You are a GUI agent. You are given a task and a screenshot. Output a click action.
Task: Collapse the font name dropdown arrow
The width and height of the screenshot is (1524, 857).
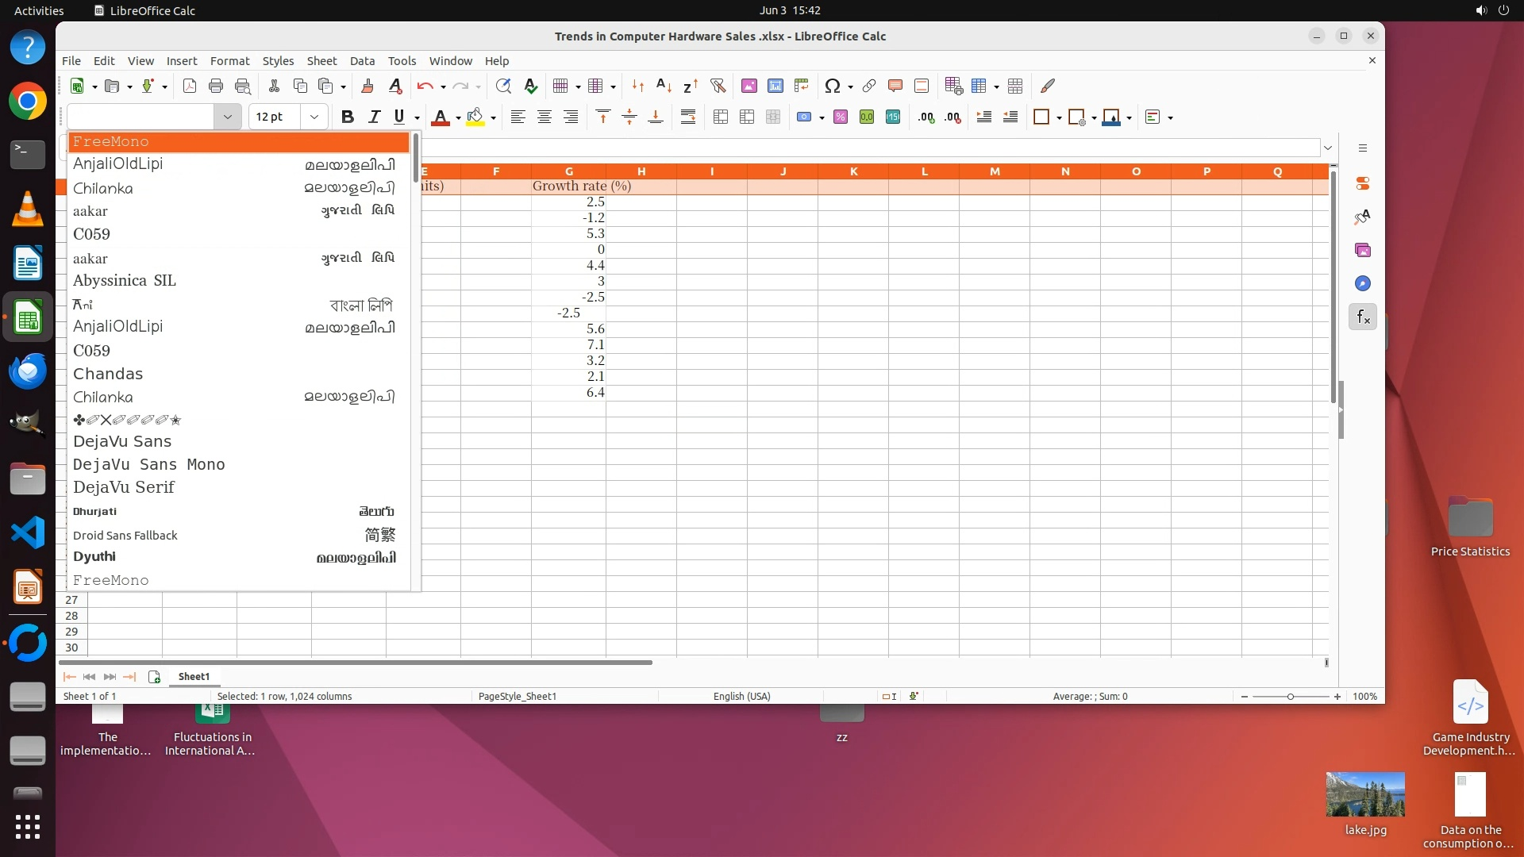click(x=227, y=117)
